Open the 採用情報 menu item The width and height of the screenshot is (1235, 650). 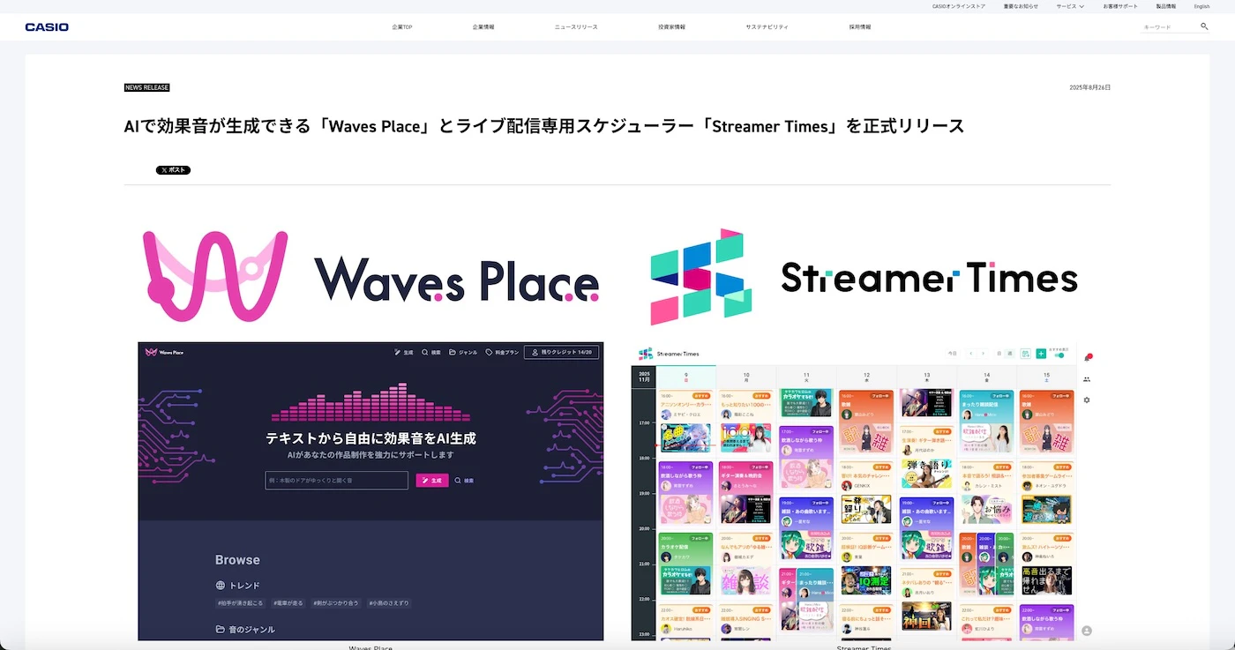(860, 27)
